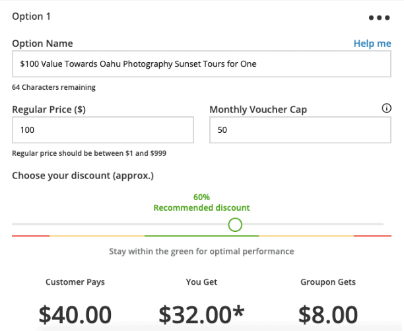Click the Monthly Voucher Cap info icon
The width and height of the screenshot is (404, 331).
click(x=387, y=108)
